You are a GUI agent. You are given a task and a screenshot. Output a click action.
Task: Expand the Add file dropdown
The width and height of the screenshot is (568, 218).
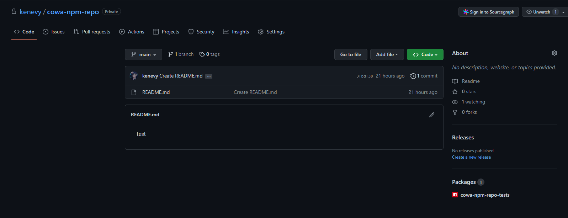387,54
